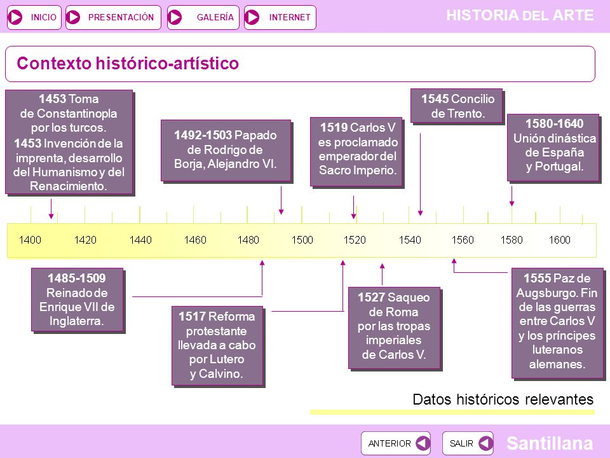
Task: Go back via ANTERIOR label
Action: 390,443
